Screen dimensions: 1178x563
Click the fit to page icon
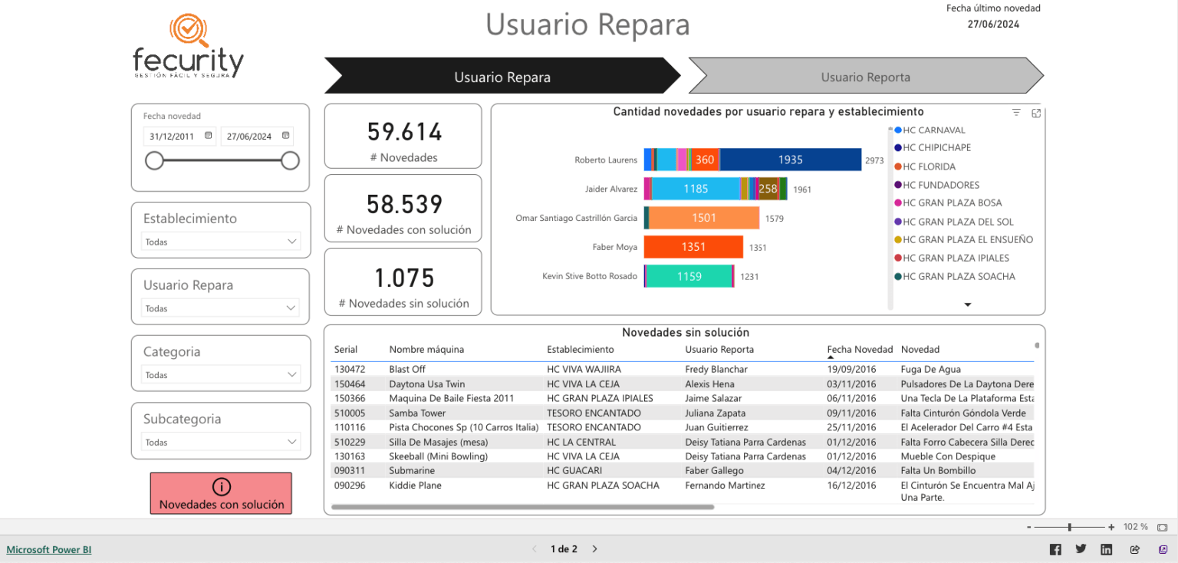[1162, 527]
